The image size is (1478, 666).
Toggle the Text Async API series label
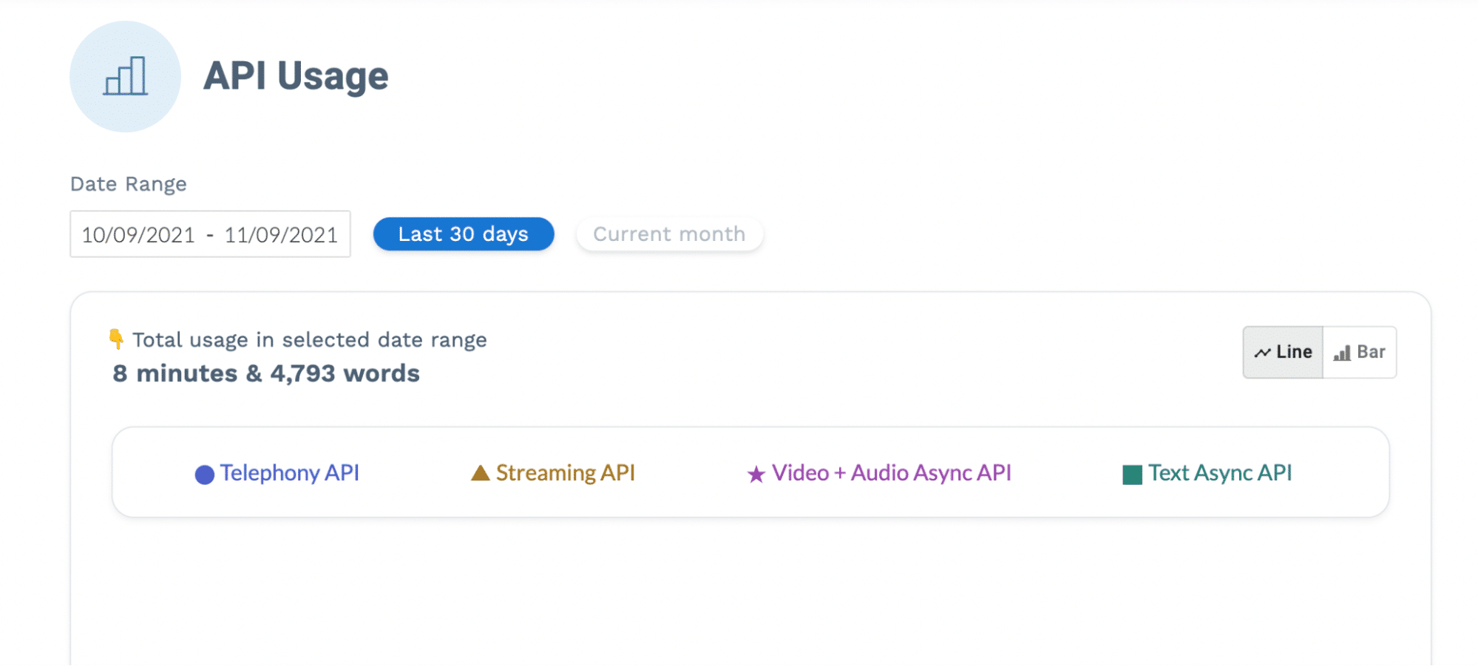[x=1220, y=473]
